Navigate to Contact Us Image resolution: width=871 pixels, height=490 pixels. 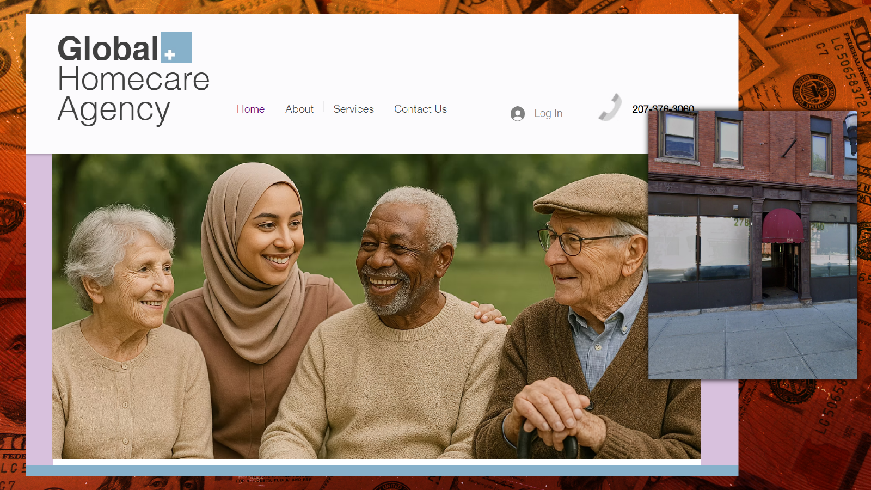pyautogui.click(x=420, y=109)
